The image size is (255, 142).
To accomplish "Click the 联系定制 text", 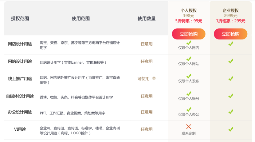I will tap(189, 133).
